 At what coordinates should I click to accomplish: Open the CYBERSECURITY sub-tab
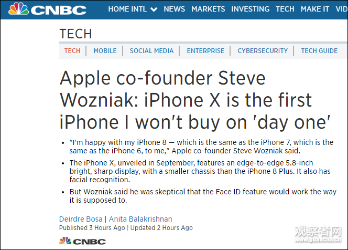point(263,51)
